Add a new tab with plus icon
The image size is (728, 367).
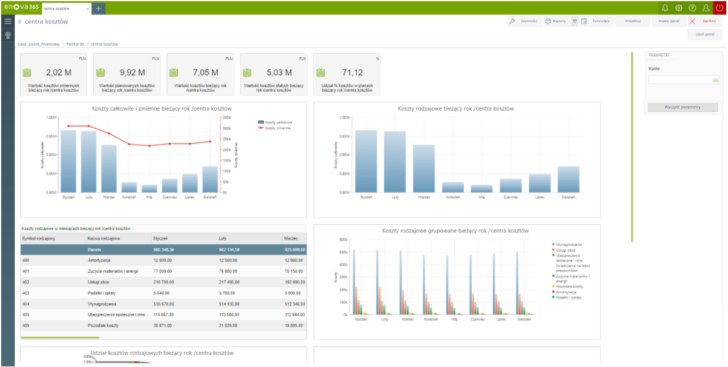click(x=98, y=9)
